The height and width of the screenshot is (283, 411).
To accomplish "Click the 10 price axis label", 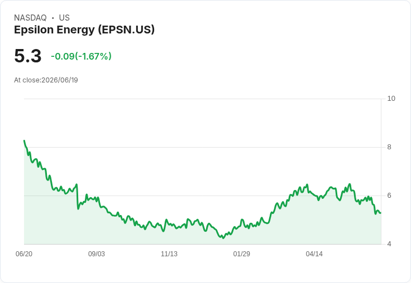I will click(x=391, y=99).
